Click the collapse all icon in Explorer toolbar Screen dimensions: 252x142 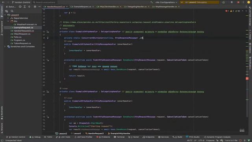point(29,7)
